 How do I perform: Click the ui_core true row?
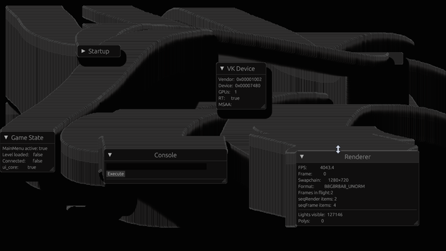click(x=19, y=167)
